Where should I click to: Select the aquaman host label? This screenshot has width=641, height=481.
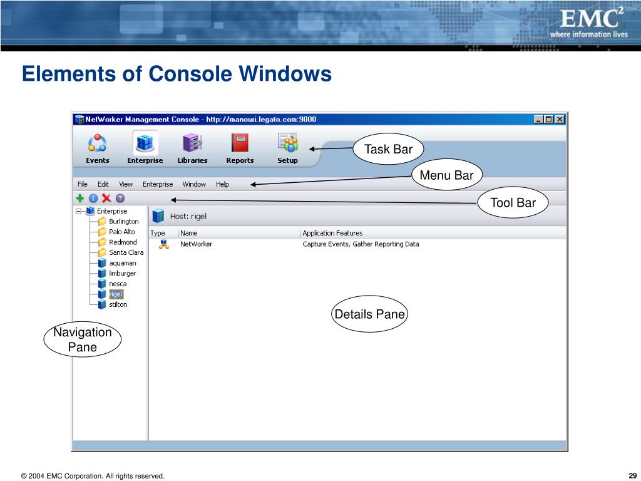pos(123,264)
